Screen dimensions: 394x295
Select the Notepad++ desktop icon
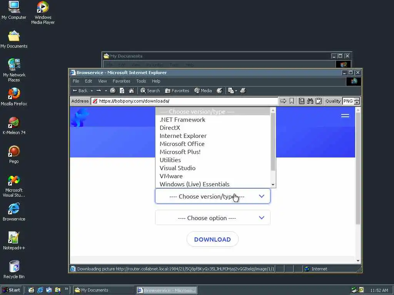14,241
